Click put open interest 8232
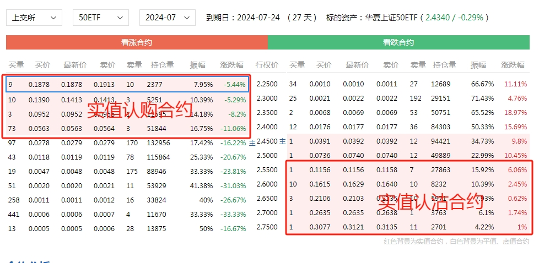This screenshot has width=539, height=263. pos(438,184)
